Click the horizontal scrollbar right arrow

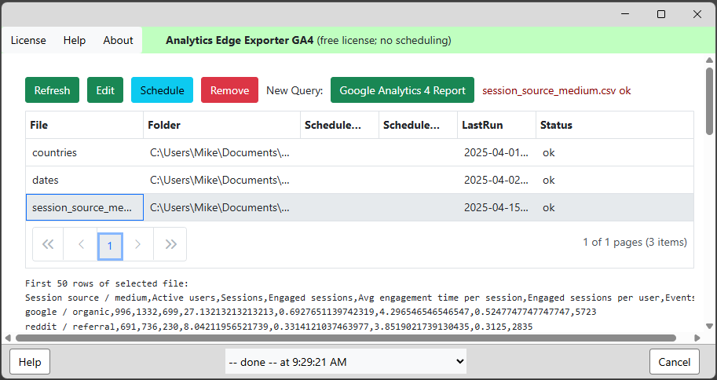click(697, 338)
